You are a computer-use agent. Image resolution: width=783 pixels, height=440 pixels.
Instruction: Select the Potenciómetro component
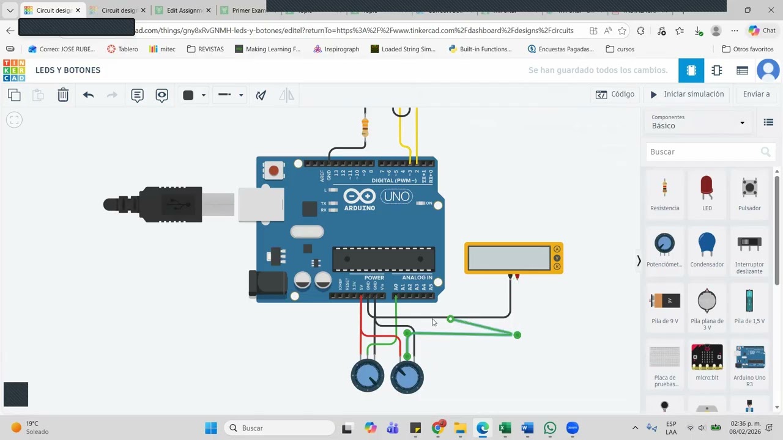click(665, 251)
